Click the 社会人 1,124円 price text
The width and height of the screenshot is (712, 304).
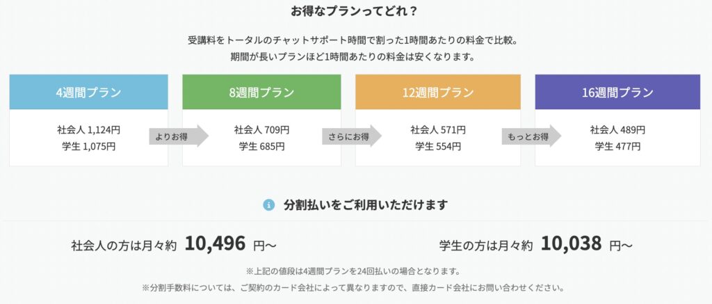(88, 130)
